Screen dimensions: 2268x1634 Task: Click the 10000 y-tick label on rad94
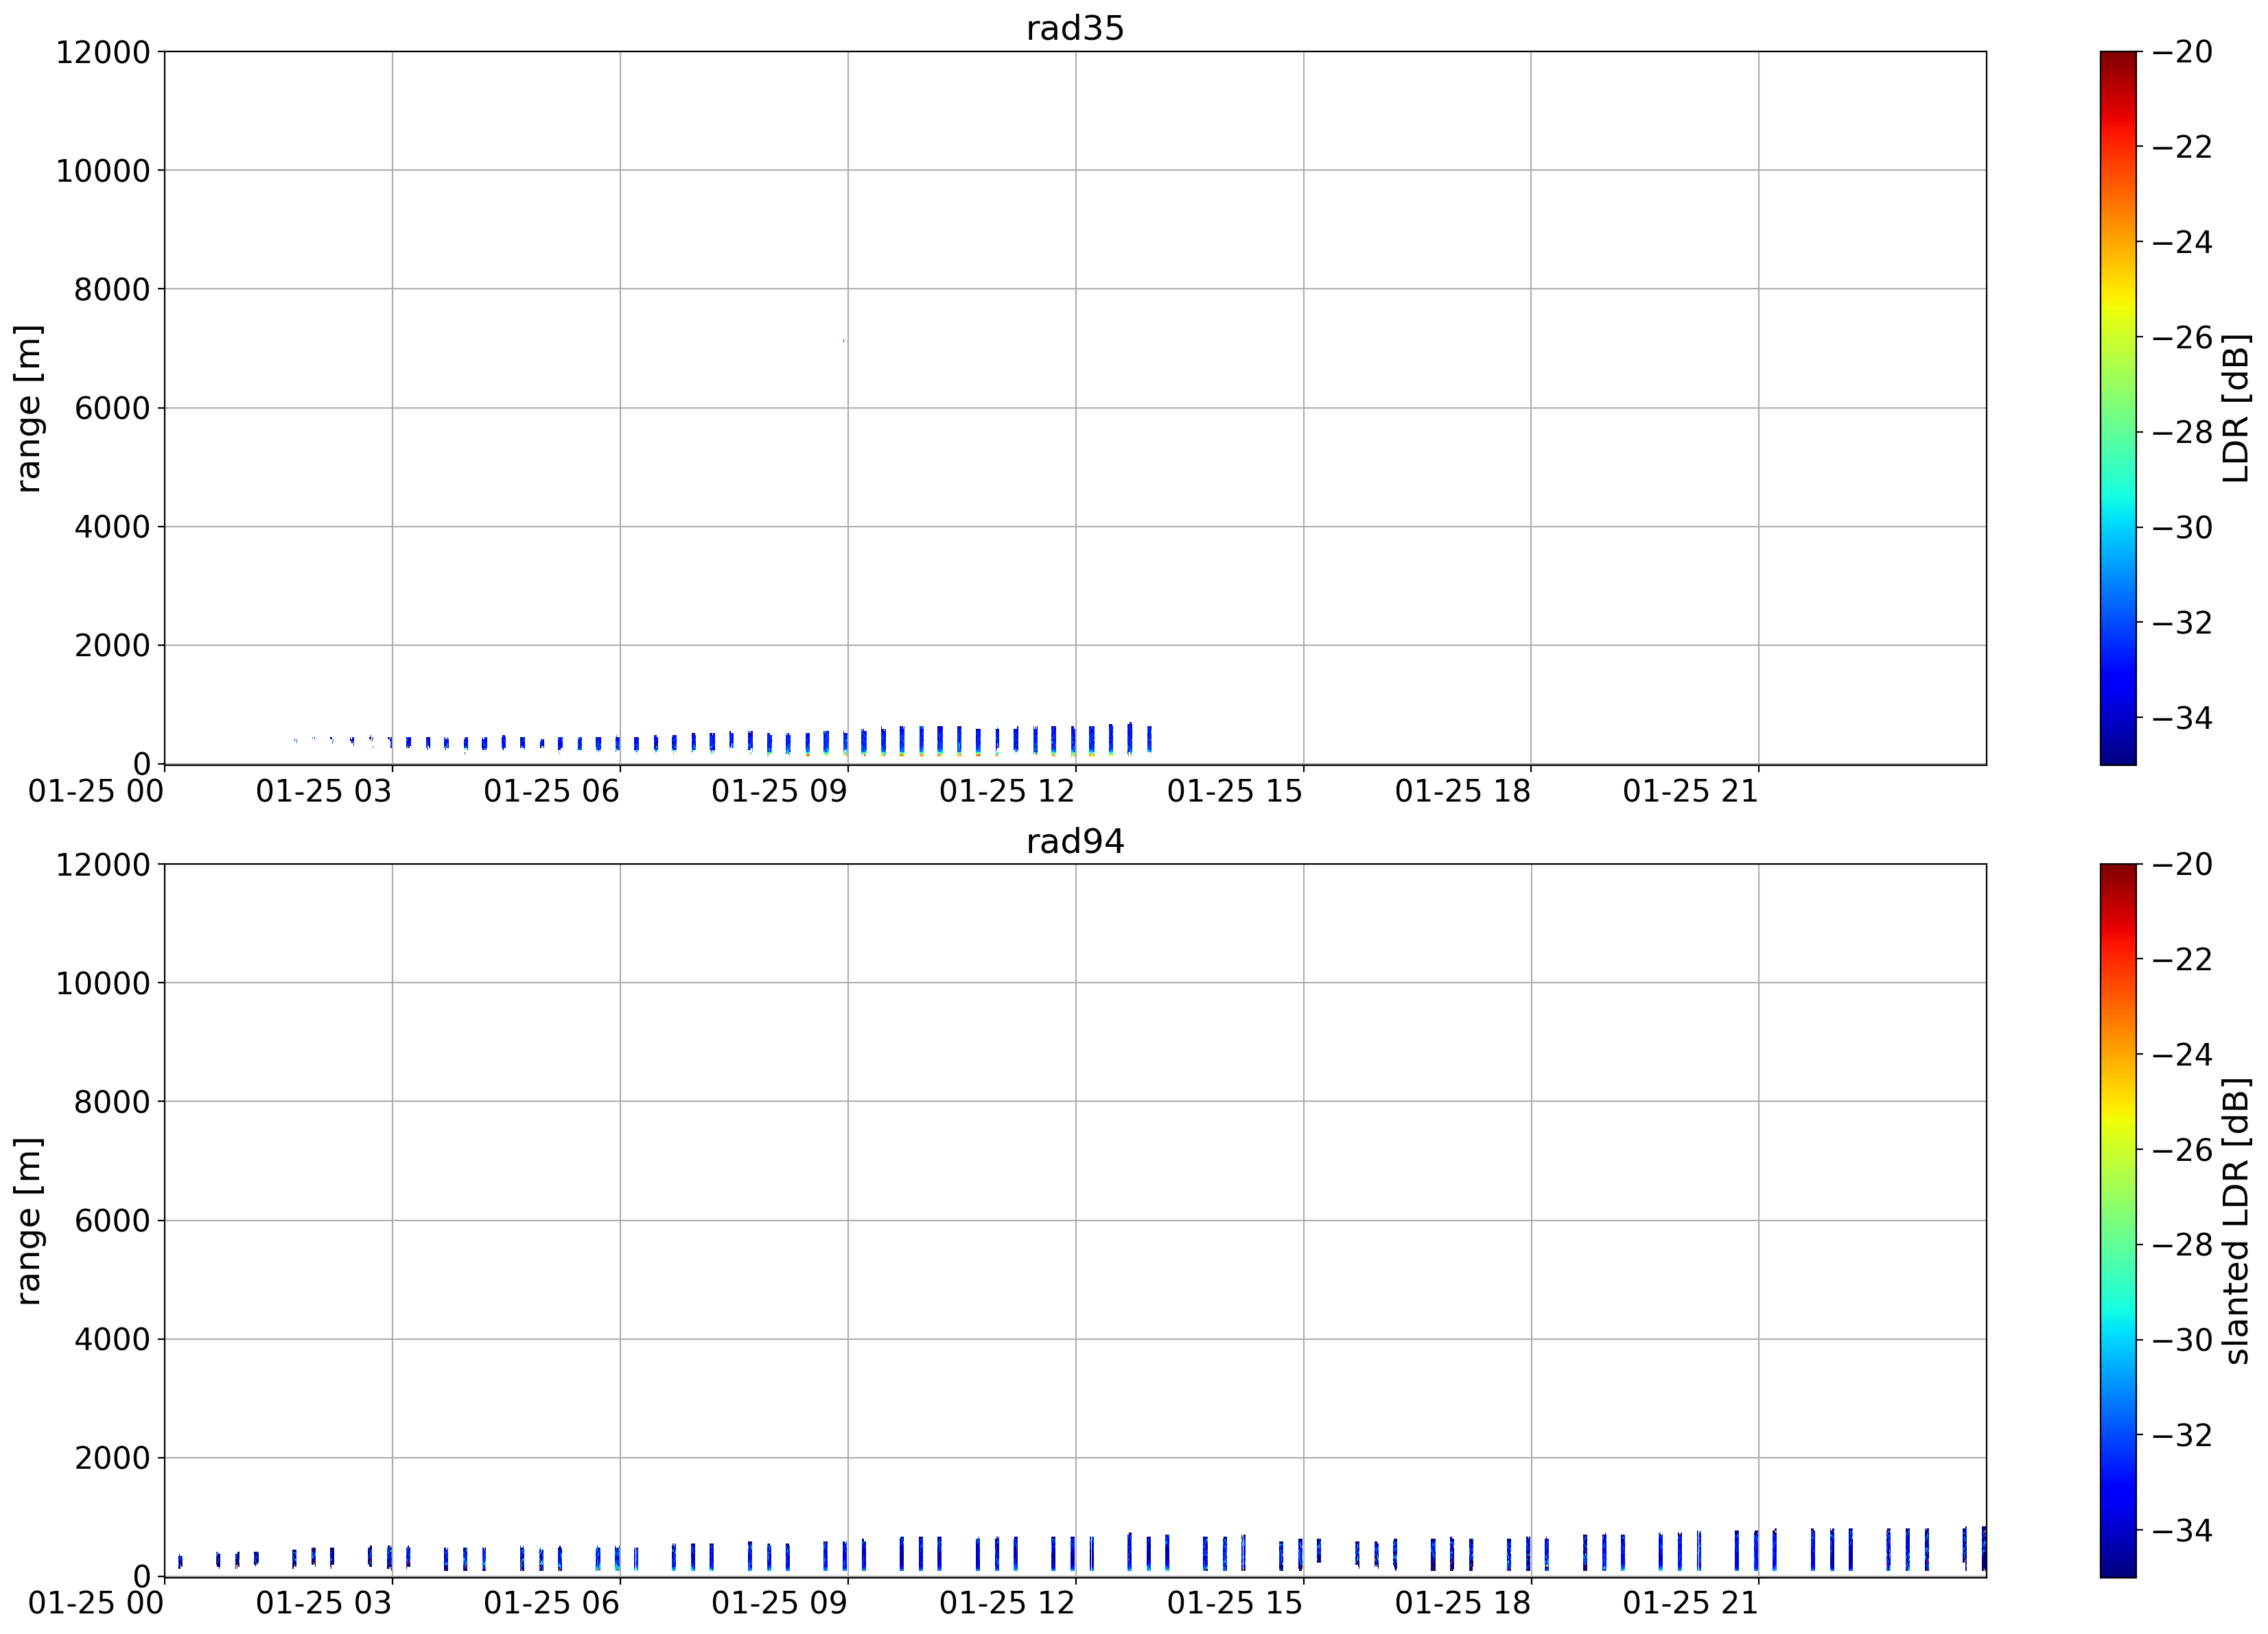point(103,983)
